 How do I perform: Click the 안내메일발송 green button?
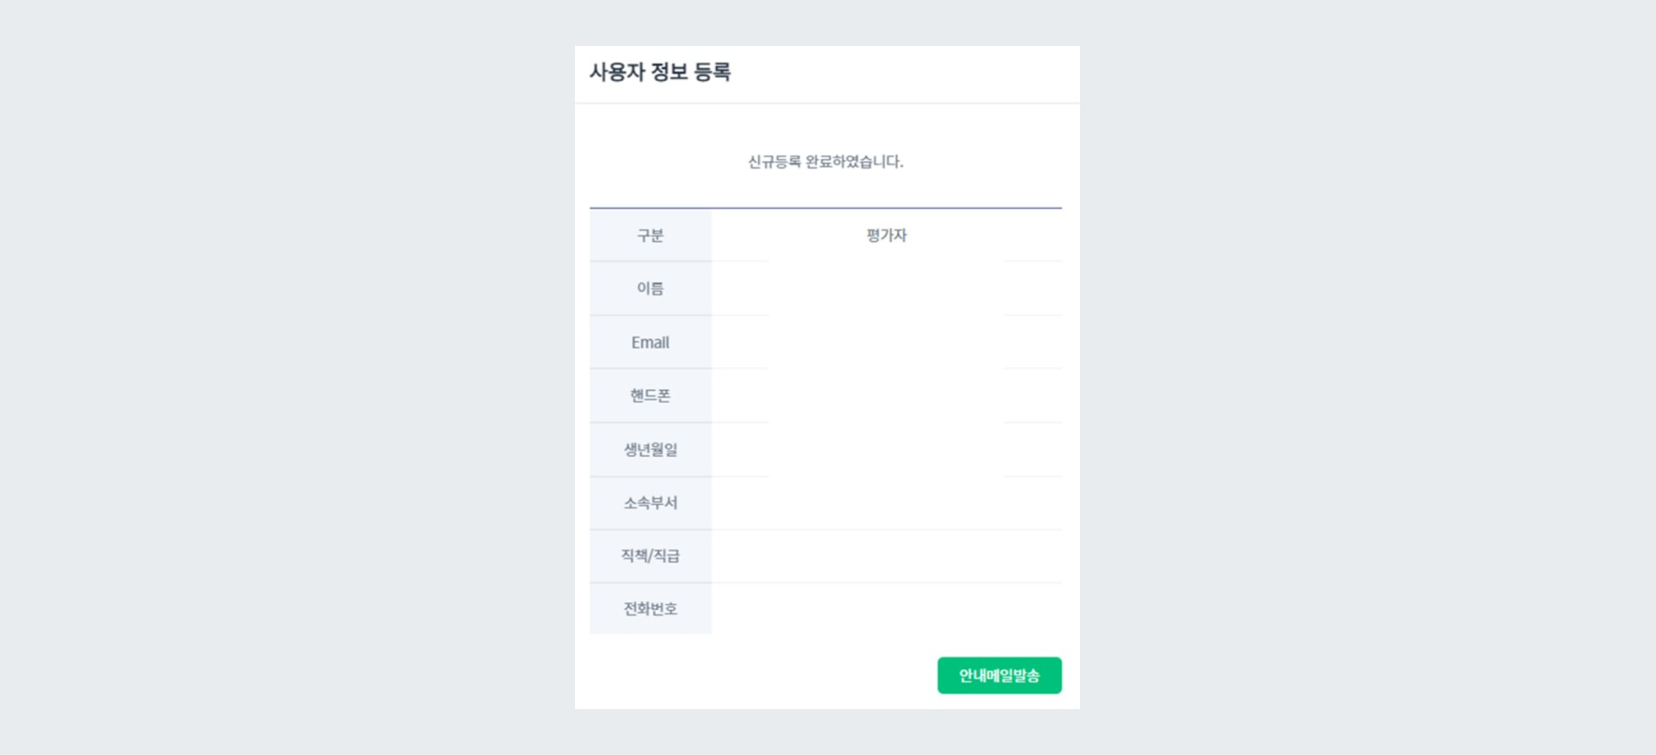click(998, 675)
